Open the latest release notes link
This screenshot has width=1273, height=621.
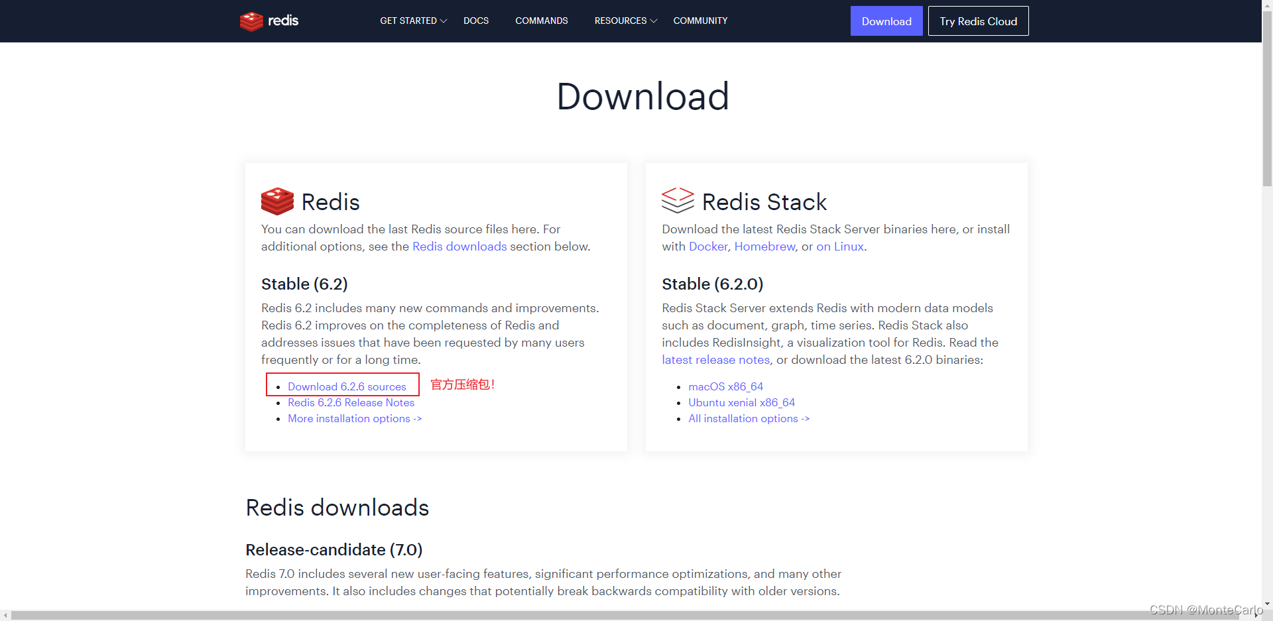coord(716,360)
